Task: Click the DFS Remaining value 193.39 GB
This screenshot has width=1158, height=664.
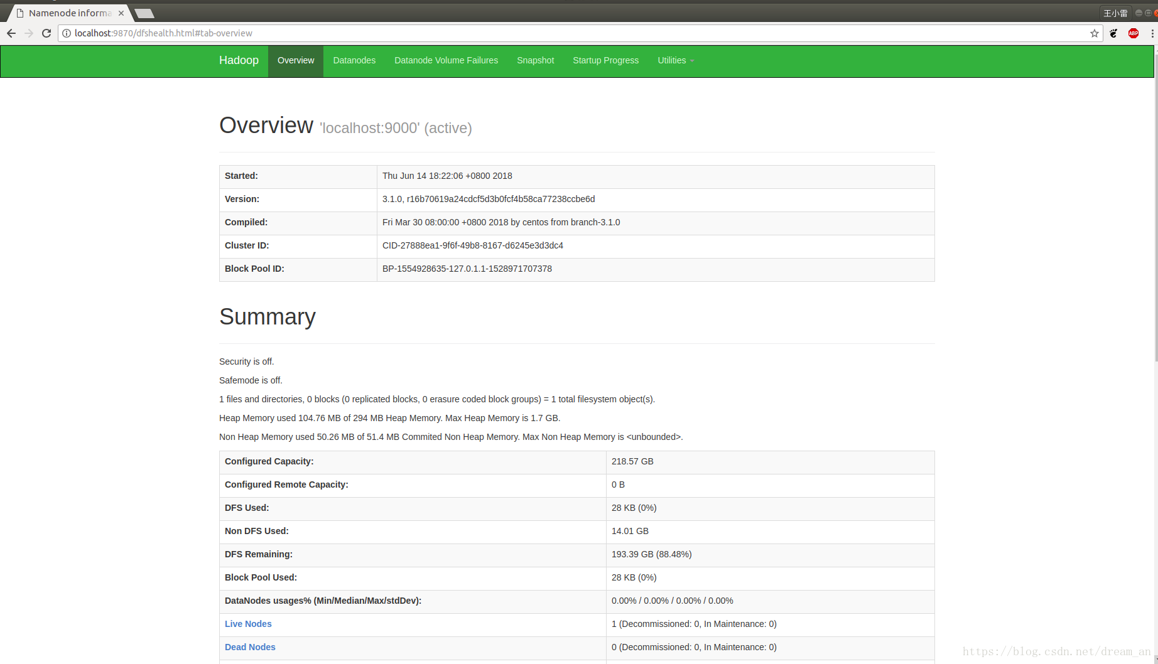Action: tap(652, 554)
